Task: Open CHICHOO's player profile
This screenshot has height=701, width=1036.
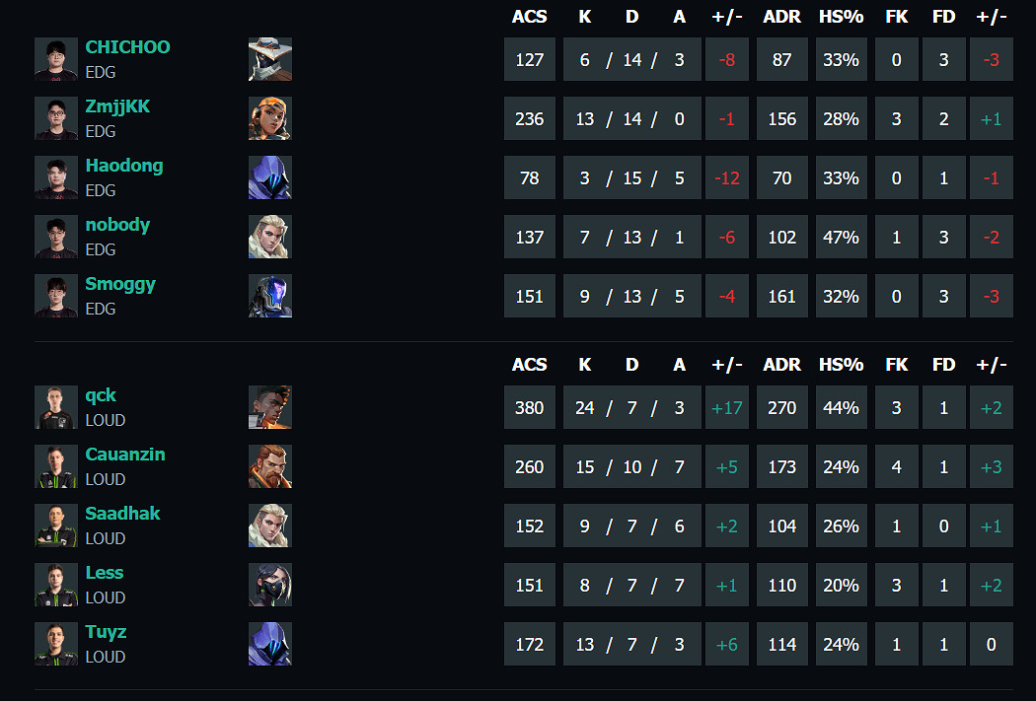Action: point(127,46)
